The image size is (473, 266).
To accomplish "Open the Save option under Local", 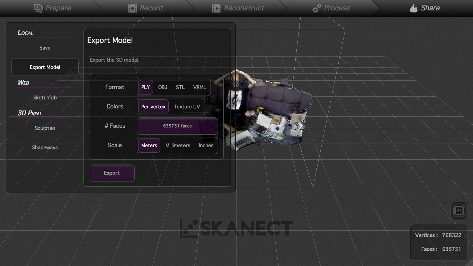I will [45, 47].
